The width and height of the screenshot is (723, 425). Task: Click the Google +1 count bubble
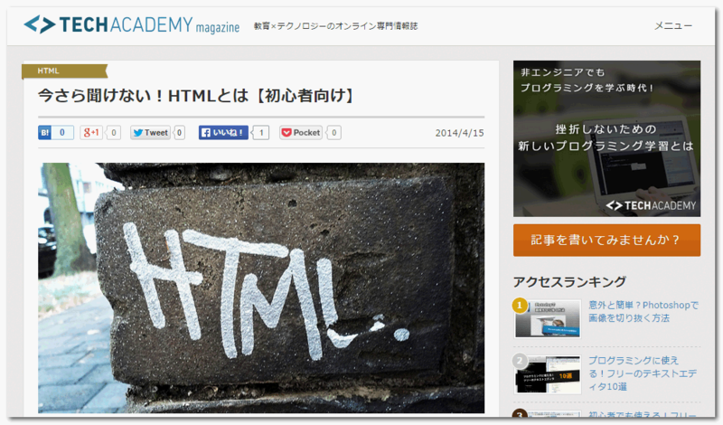tap(114, 133)
